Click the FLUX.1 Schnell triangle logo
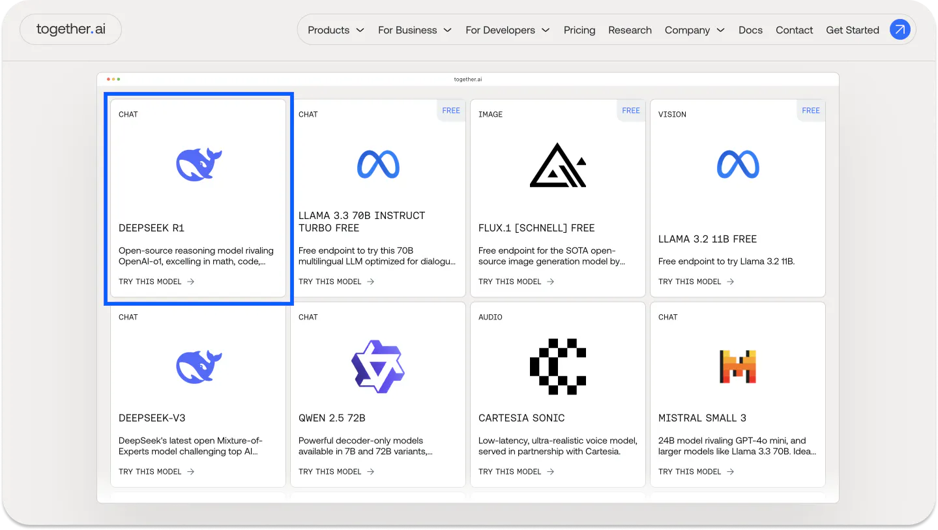 coord(558,164)
